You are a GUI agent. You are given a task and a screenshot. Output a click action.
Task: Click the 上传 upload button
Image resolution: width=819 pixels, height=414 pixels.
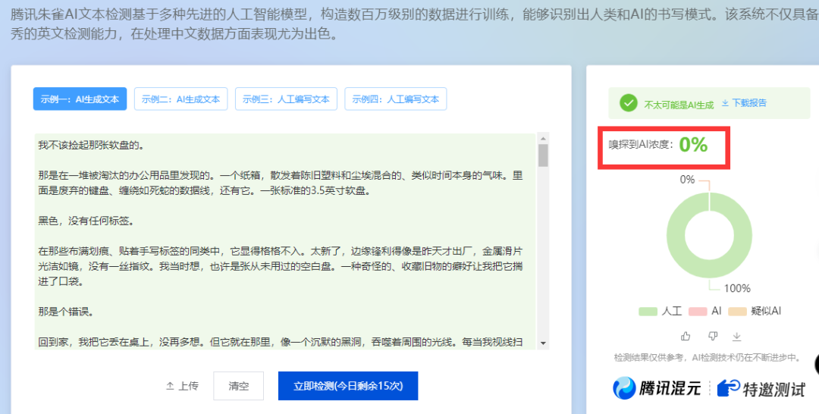pos(182,386)
